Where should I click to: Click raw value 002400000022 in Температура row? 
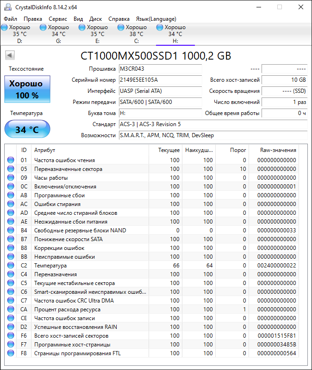pyautogui.click(x=276, y=266)
